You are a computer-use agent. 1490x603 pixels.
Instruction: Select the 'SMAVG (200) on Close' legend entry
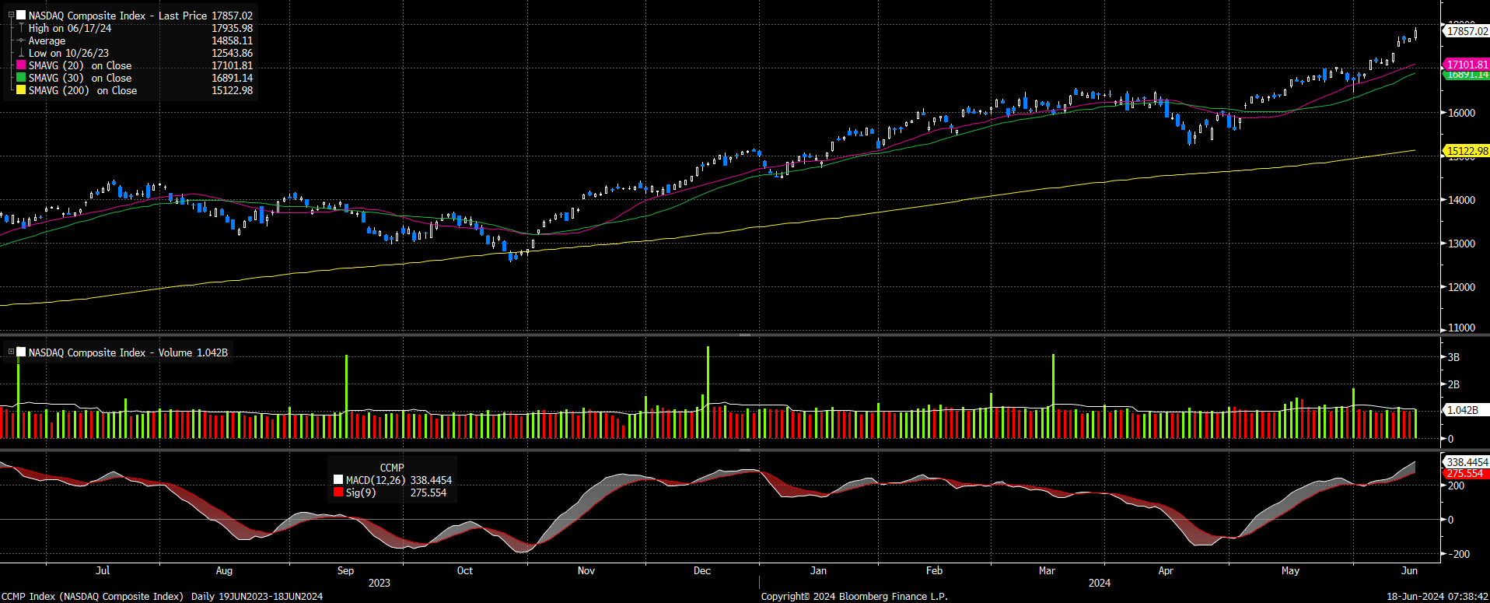click(82, 90)
